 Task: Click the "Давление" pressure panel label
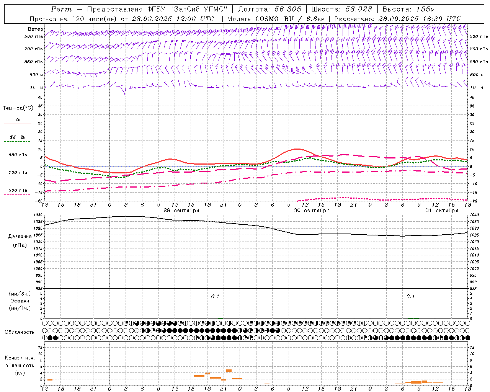pos(20,237)
